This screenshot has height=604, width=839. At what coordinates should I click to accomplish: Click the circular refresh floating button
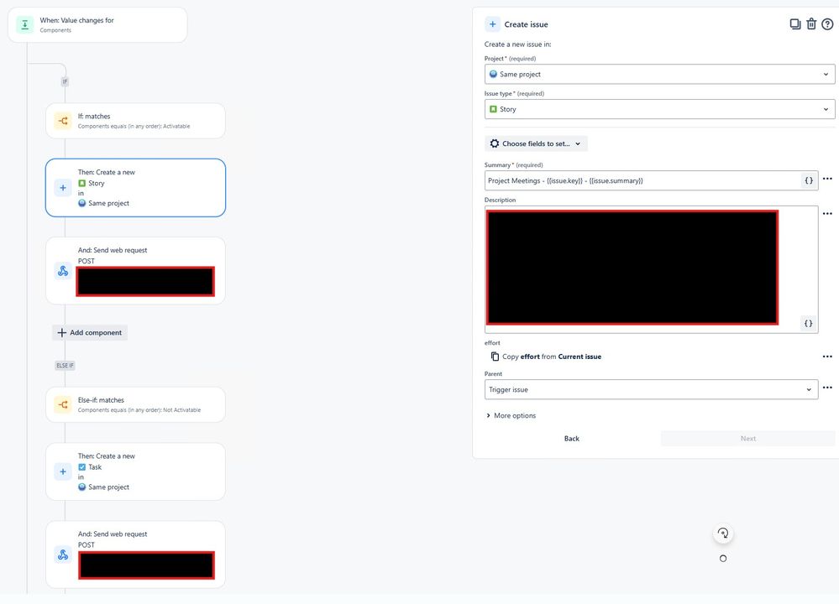(x=723, y=533)
